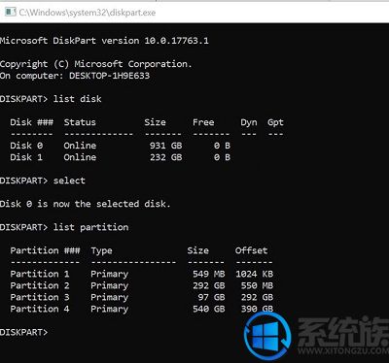
Task: Select the Disk 0 row
Action: tap(121, 146)
